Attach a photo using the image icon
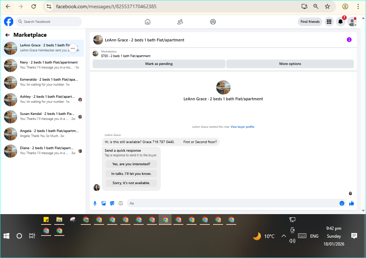 coord(104,203)
